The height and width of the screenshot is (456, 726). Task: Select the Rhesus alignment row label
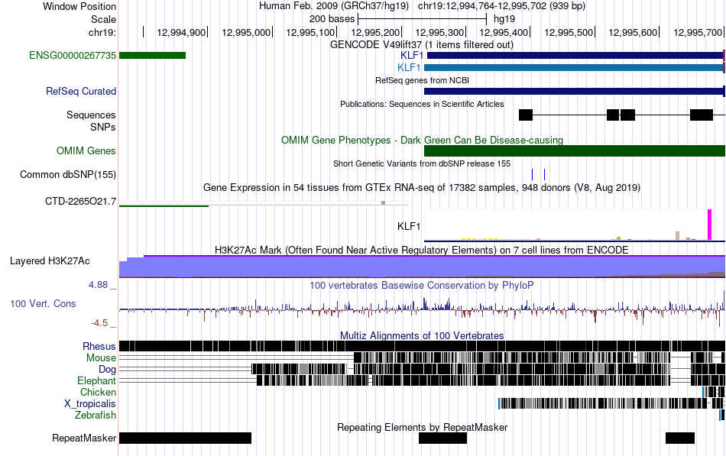(x=99, y=346)
